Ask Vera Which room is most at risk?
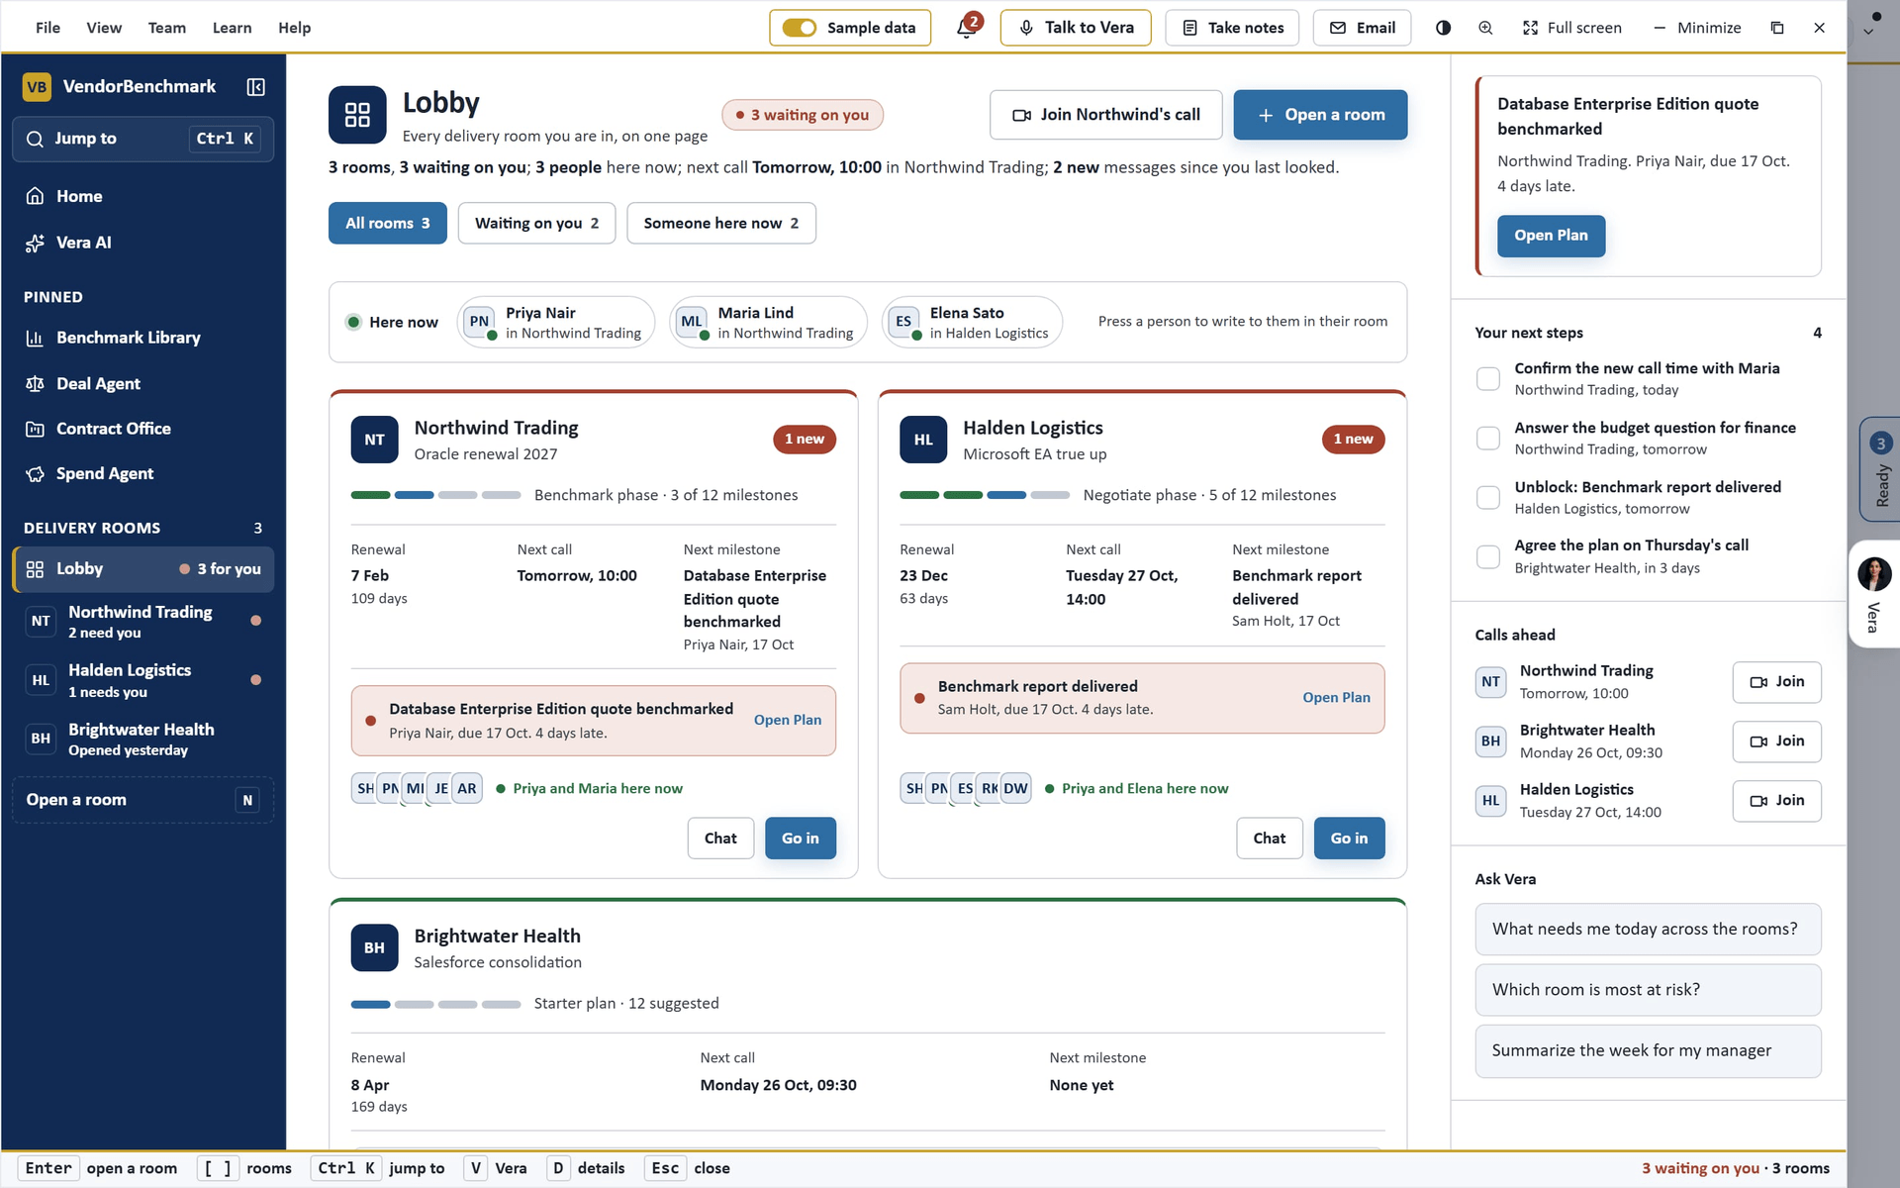1900x1188 pixels. click(x=1648, y=990)
